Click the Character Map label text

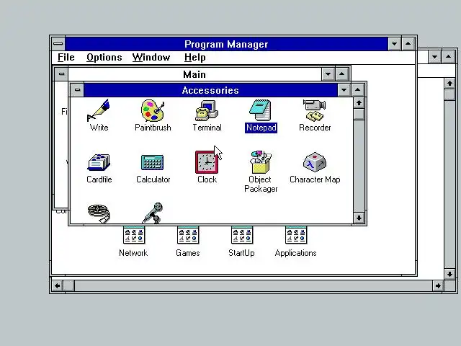point(315,179)
